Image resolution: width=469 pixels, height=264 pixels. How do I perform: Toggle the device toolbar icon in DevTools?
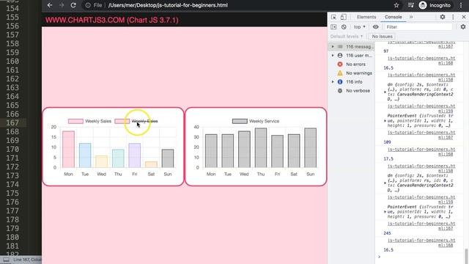[344, 17]
